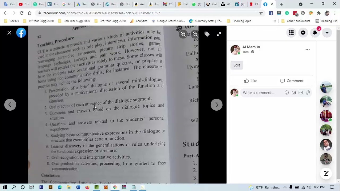Click the Comment button
Viewport: 340px width, 191px height.
coord(292,81)
